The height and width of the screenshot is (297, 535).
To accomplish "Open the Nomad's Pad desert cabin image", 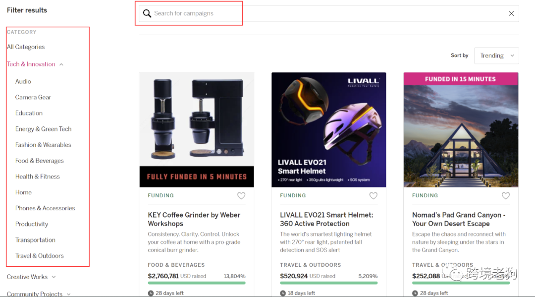I will click(461, 130).
